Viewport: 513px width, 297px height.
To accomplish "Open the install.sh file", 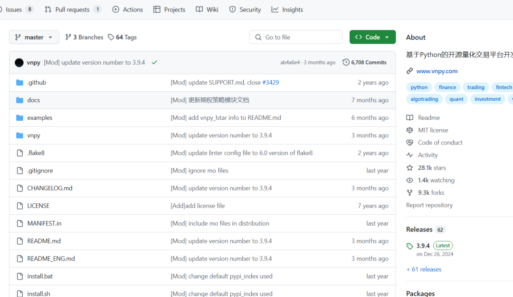I will tap(38, 294).
